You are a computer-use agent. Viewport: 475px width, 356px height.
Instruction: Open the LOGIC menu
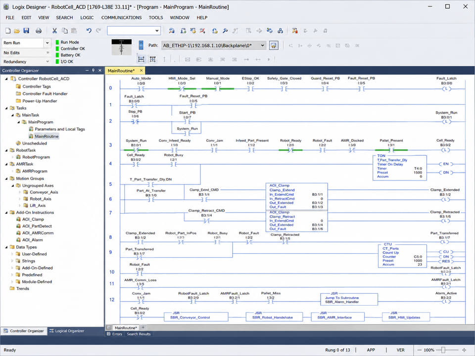click(x=87, y=18)
